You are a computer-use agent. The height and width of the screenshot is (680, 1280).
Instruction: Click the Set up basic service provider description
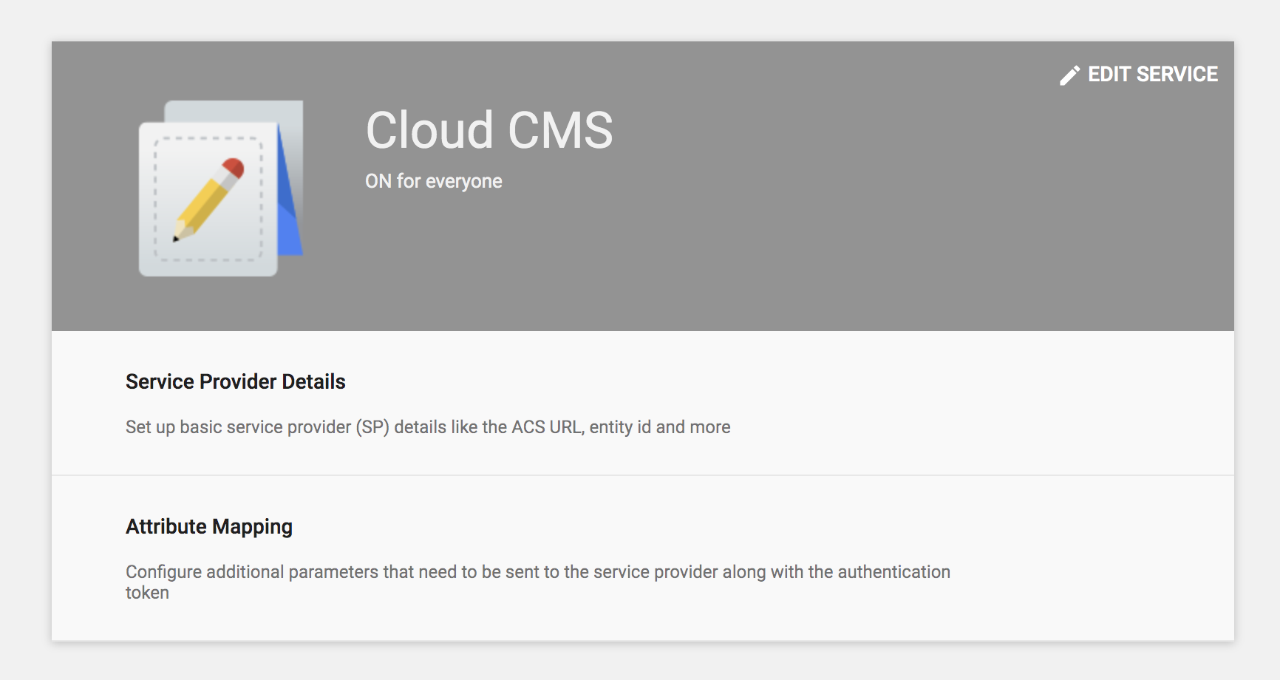427,427
